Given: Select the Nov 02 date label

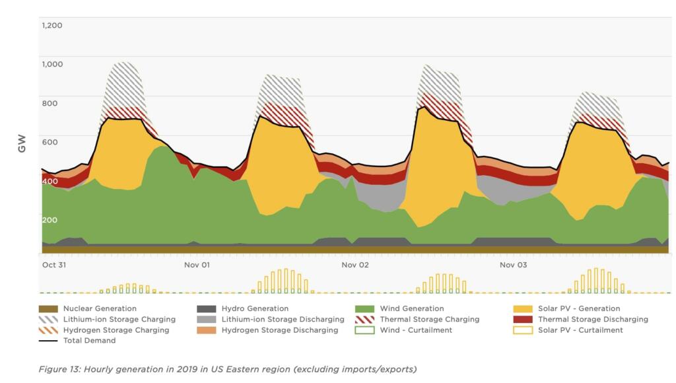Looking at the screenshot, I should click(x=355, y=265).
